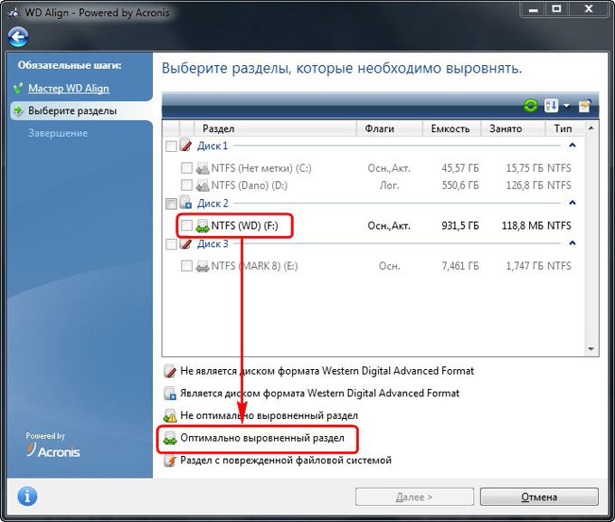
Task: Maximize the WD Align window
Action: tap(556, 9)
